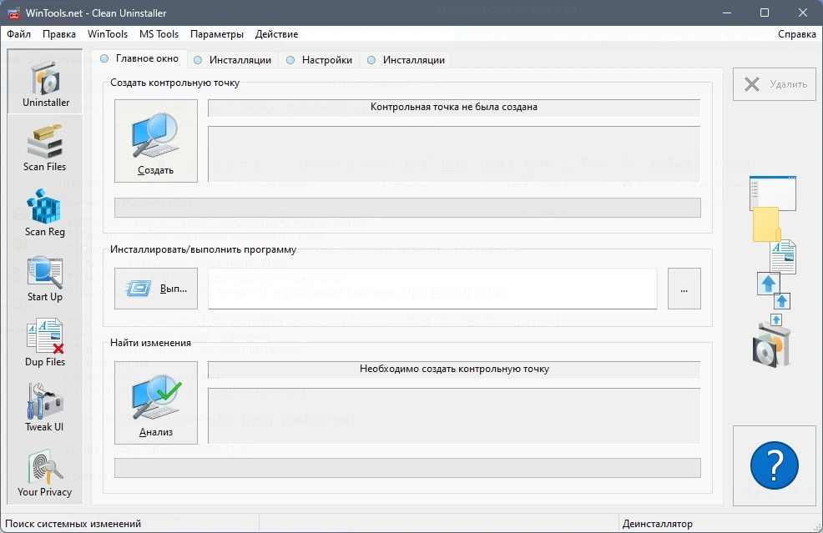823x533 pixels.
Task: Click the program path input field
Action: click(432, 289)
